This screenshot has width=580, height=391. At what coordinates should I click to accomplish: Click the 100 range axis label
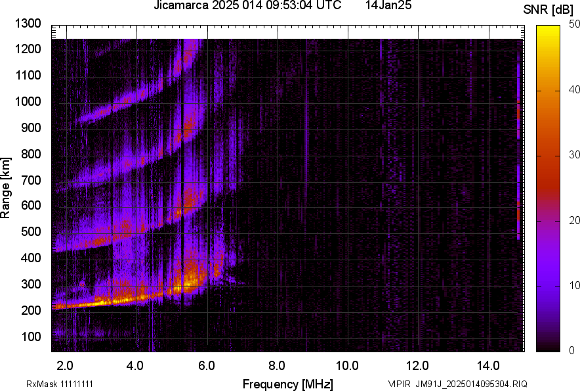tap(31, 336)
